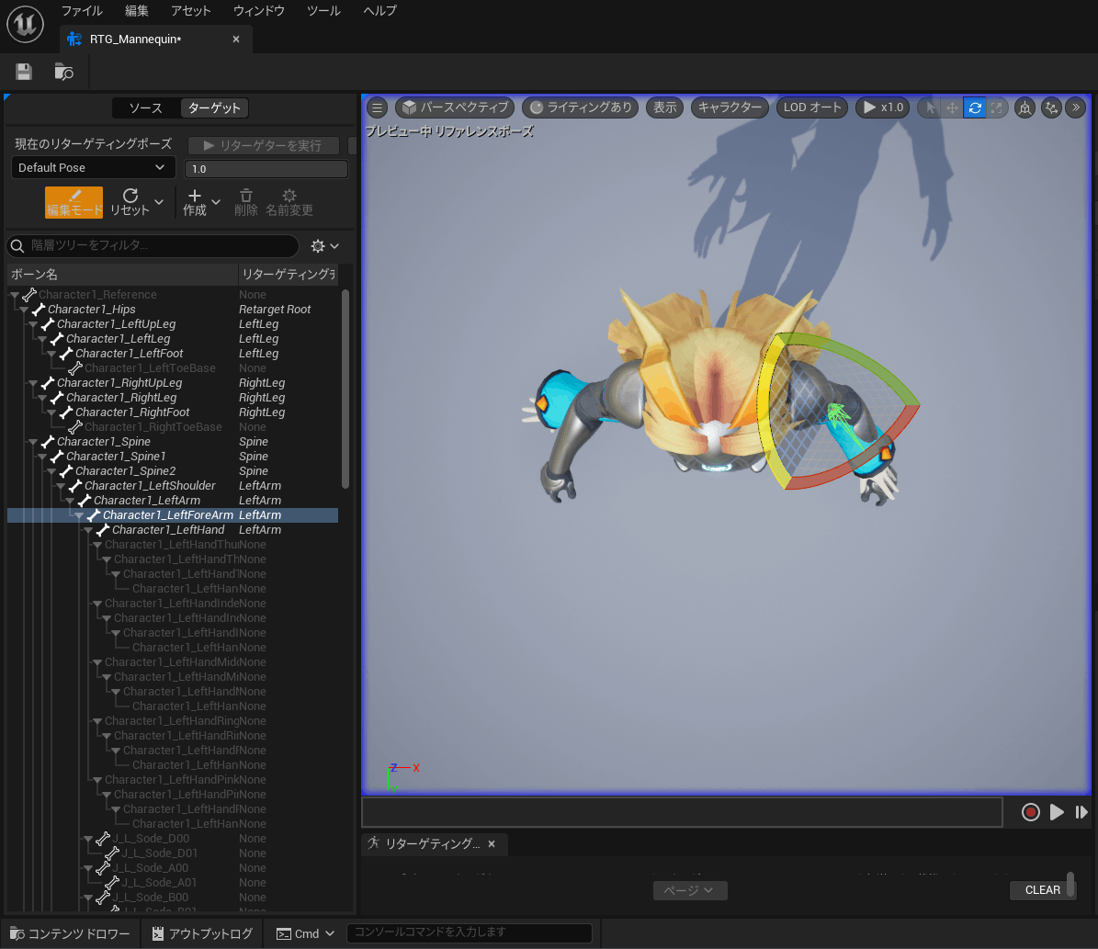Click the record button in timeline
Screen dimensions: 1098x949
pyautogui.click(x=1030, y=812)
